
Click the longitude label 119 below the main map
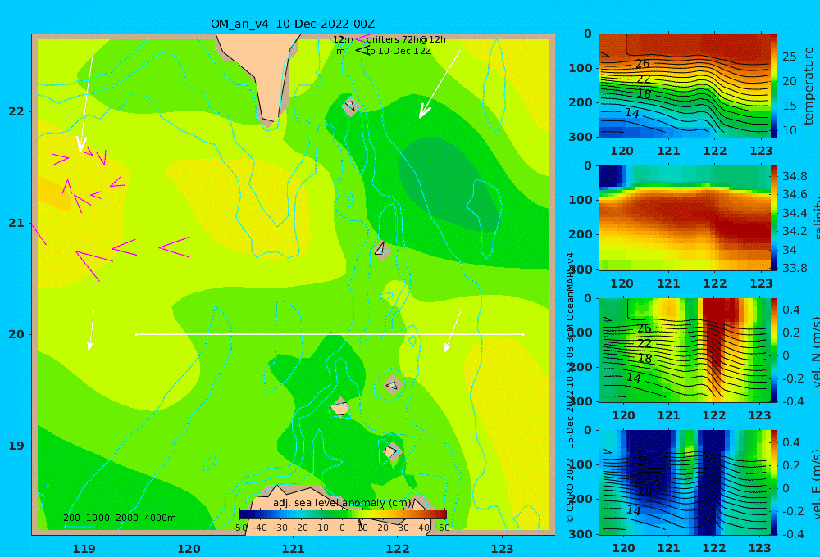pyautogui.click(x=84, y=549)
